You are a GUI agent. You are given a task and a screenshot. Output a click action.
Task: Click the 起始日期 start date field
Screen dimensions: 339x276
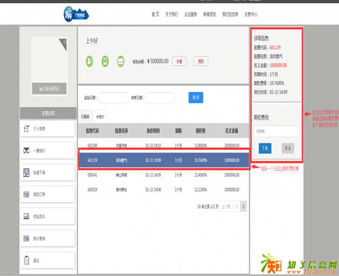click(x=113, y=98)
